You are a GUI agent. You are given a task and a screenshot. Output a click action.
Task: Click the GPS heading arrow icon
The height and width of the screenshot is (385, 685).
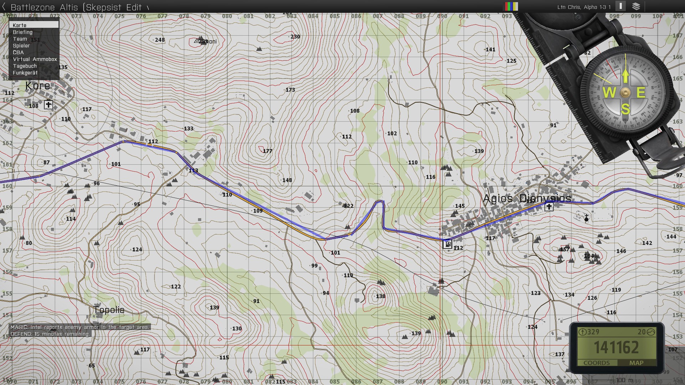583,332
